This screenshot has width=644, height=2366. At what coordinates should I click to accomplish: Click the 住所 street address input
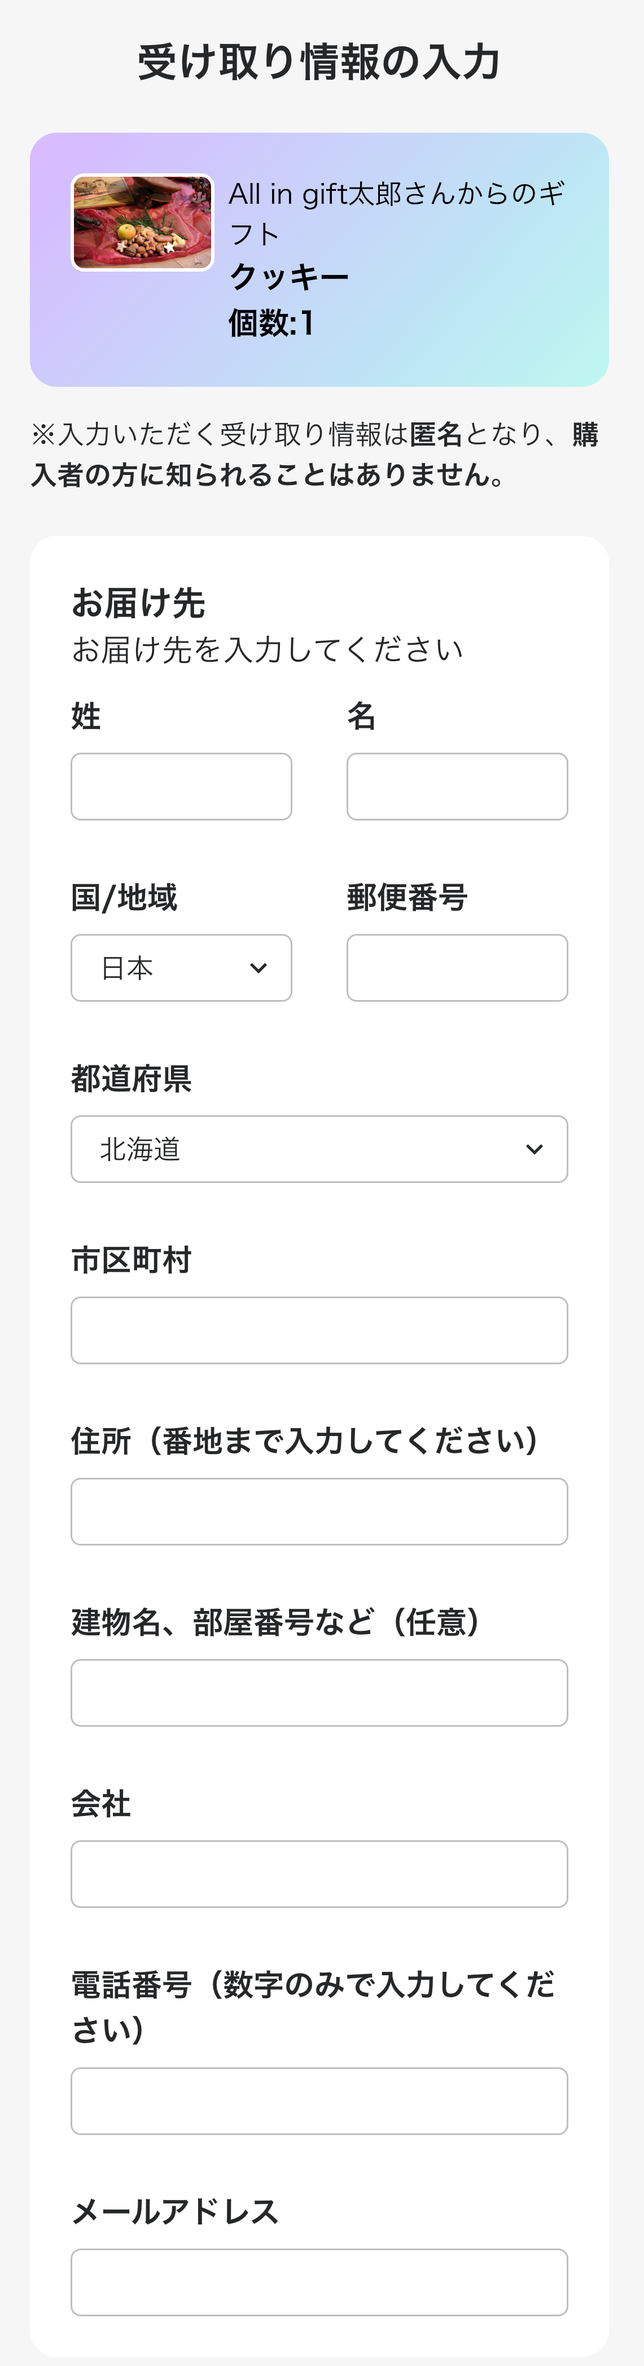319,1512
